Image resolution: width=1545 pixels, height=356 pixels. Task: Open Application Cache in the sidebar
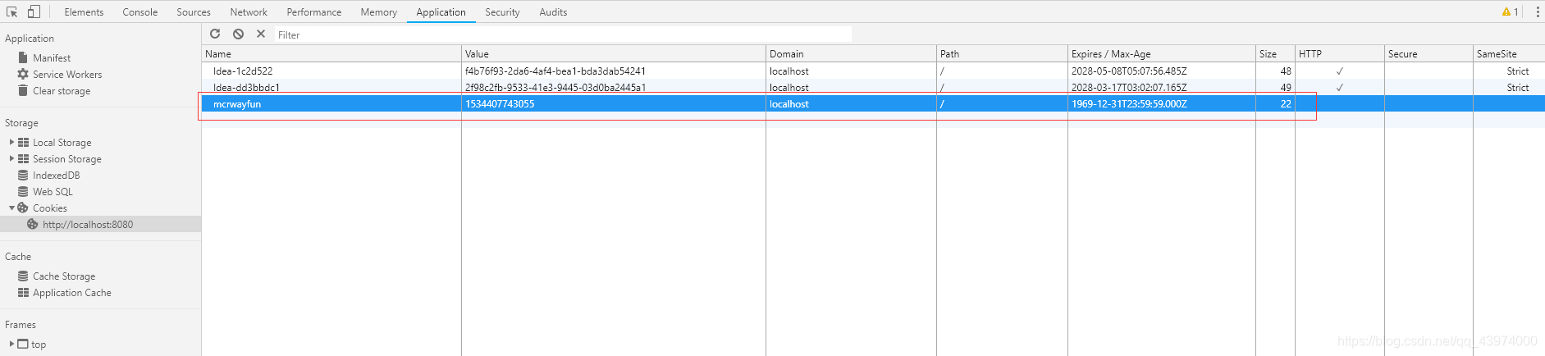pyautogui.click(x=72, y=292)
